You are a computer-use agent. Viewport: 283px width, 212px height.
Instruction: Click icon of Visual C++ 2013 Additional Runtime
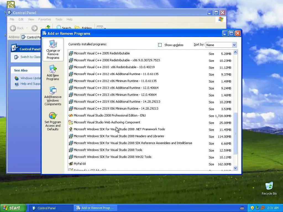[x=70, y=88]
